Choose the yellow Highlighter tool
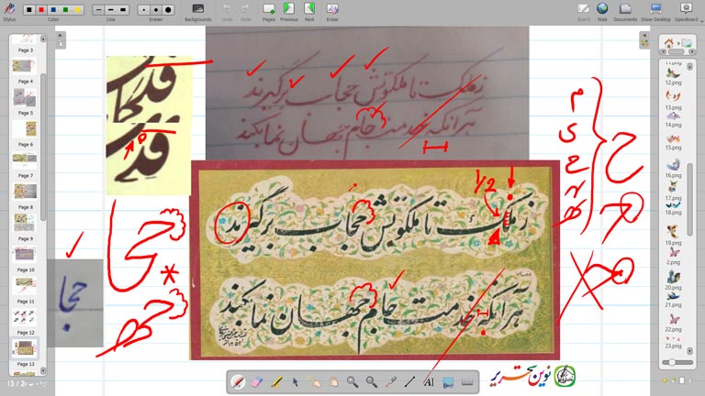Image resolution: width=705 pixels, height=396 pixels. 276,380
